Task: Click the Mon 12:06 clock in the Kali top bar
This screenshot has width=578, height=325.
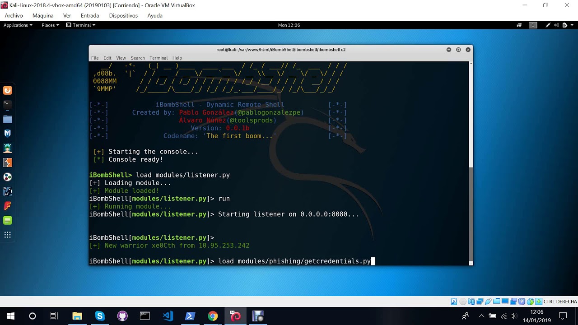Action: click(289, 25)
